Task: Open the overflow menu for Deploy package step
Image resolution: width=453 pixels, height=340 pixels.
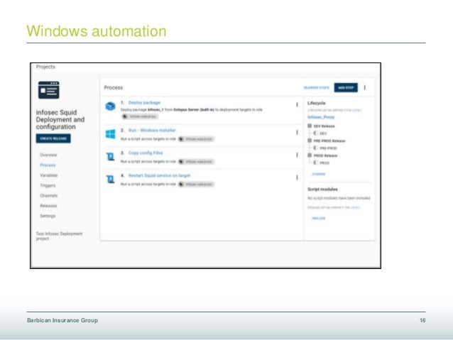Action: click(297, 104)
